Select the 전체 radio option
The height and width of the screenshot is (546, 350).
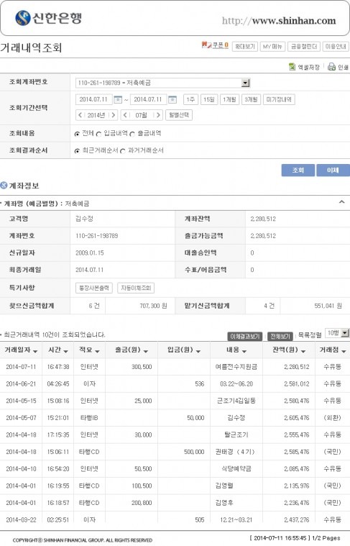[x=77, y=134]
